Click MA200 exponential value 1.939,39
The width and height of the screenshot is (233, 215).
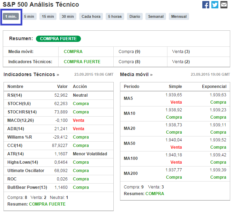pyautogui.click(x=218, y=170)
